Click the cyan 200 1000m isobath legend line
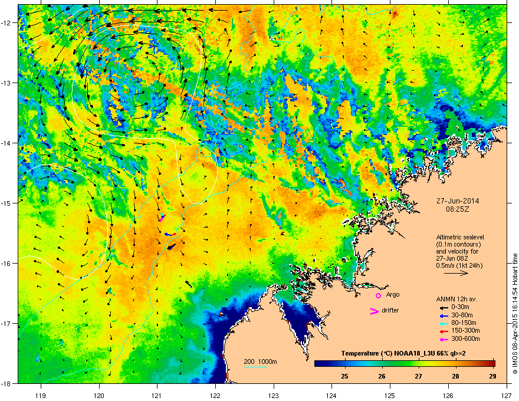This screenshot has width=519, height=401. [x=256, y=367]
